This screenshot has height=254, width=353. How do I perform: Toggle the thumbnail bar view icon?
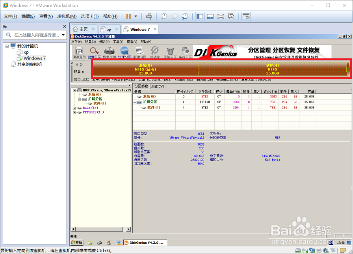pos(210,17)
